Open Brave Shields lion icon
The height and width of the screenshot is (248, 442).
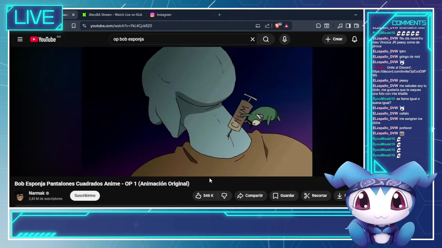(x=278, y=25)
